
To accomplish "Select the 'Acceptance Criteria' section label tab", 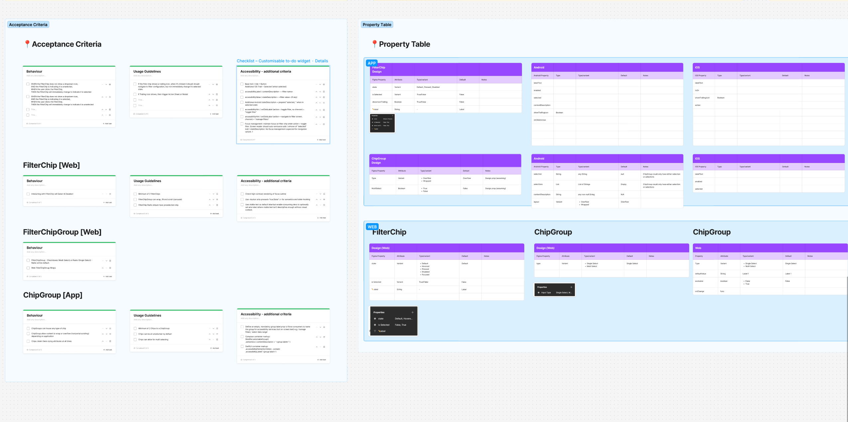I will coord(28,25).
